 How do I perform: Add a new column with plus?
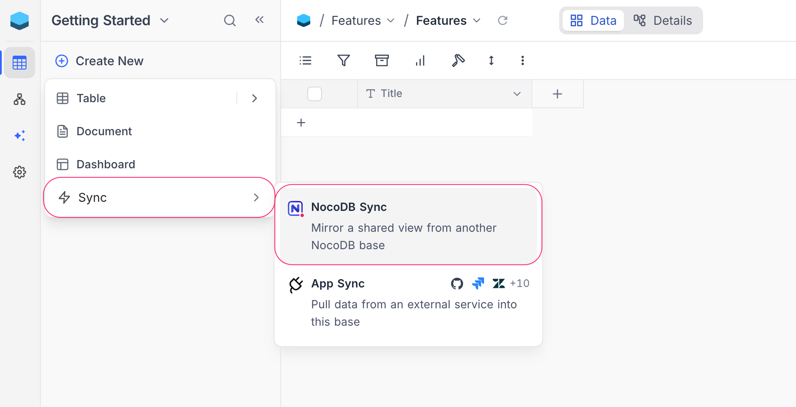[x=557, y=94]
